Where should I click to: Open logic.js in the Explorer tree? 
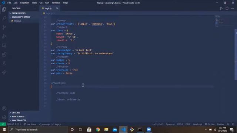click(x=17, y=21)
